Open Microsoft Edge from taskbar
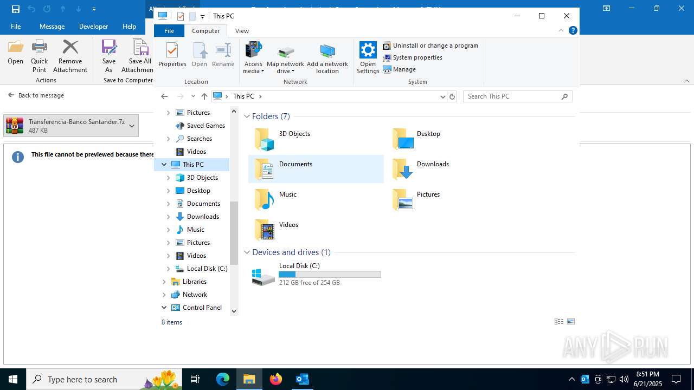Image resolution: width=694 pixels, height=390 pixels. (223, 379)
